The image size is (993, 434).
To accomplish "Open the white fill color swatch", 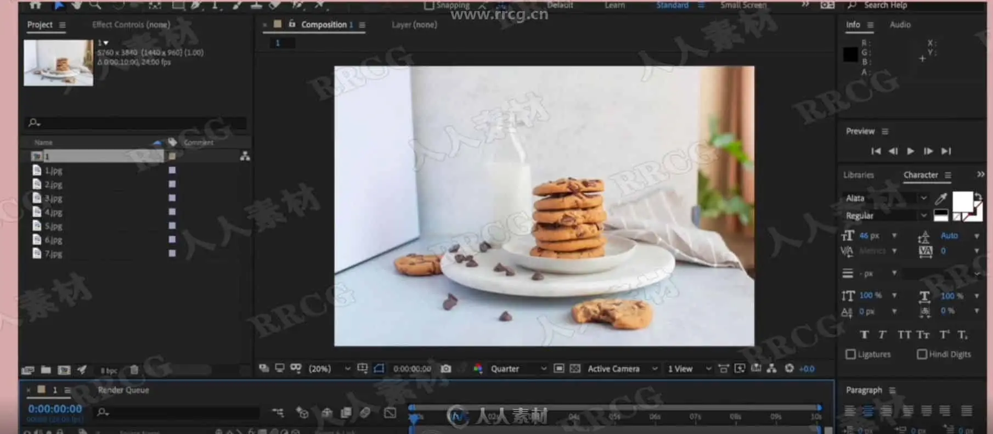I will [962, 201].
